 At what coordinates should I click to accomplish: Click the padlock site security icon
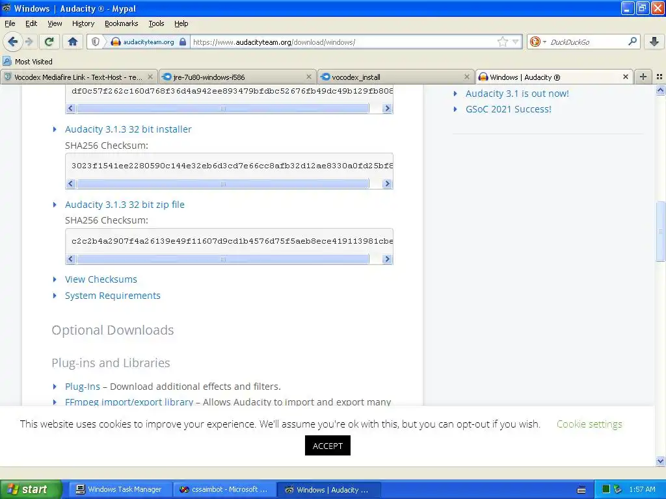(183, 42)
